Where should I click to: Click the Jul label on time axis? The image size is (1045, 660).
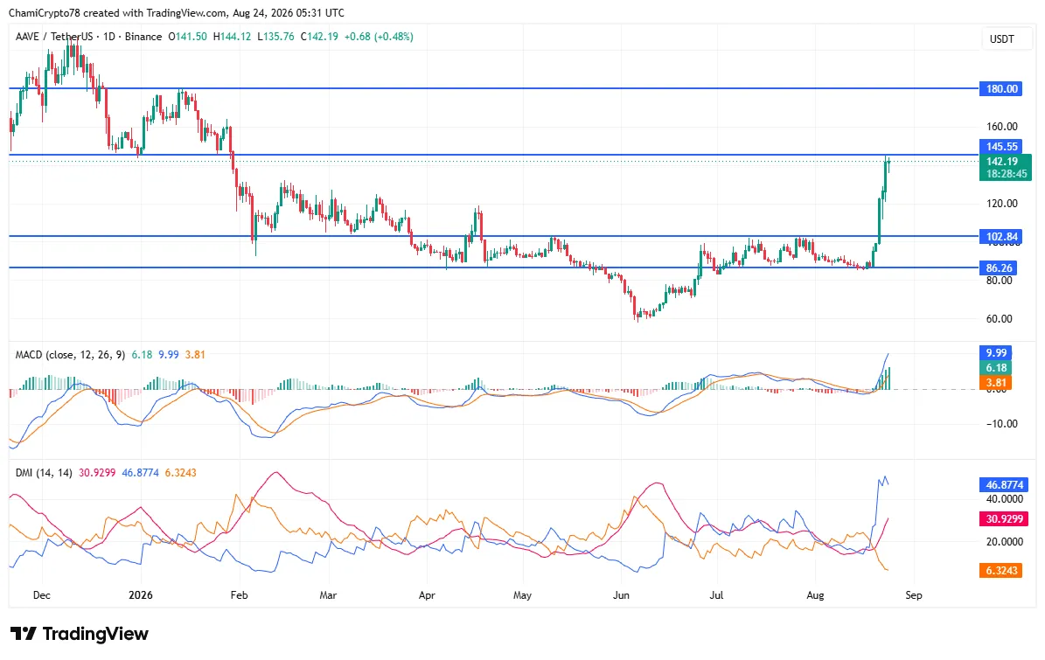coord(716,594)
